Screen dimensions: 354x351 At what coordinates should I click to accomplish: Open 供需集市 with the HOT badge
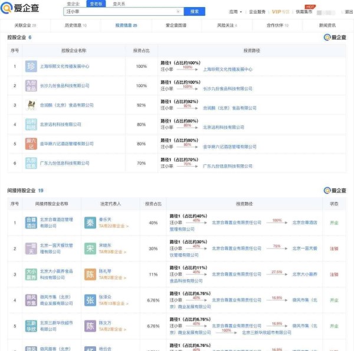click(x=304, y=12)
